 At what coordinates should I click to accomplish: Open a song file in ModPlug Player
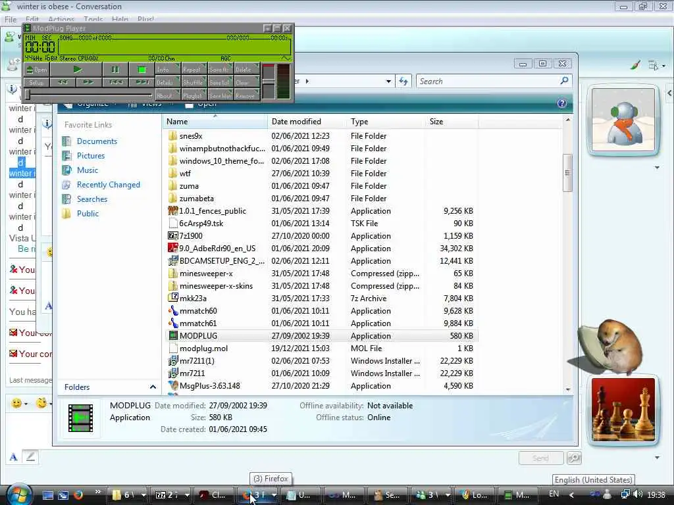click(x=37, y=69)
